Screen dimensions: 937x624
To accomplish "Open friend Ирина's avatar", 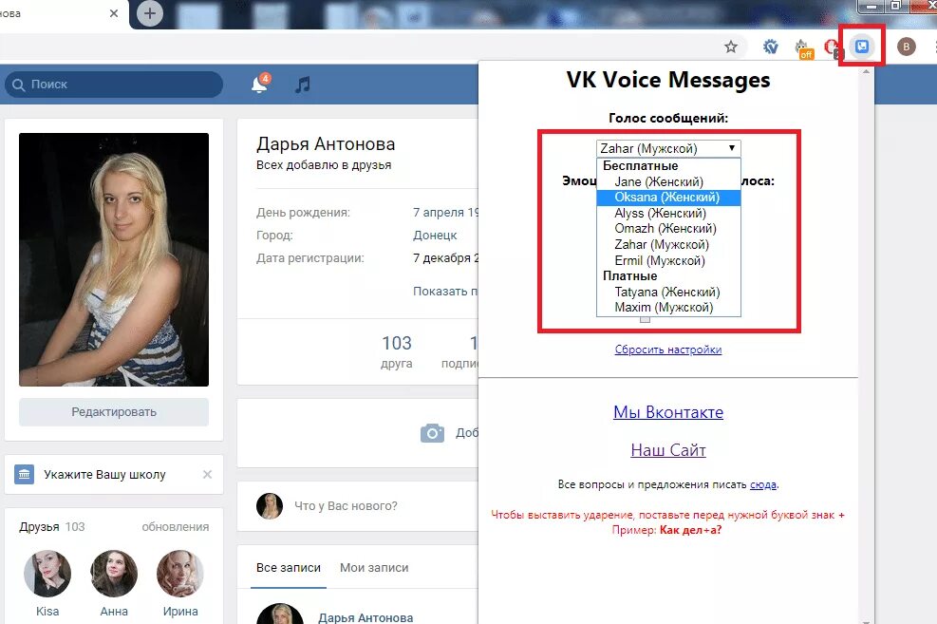I will click(179, 574).
